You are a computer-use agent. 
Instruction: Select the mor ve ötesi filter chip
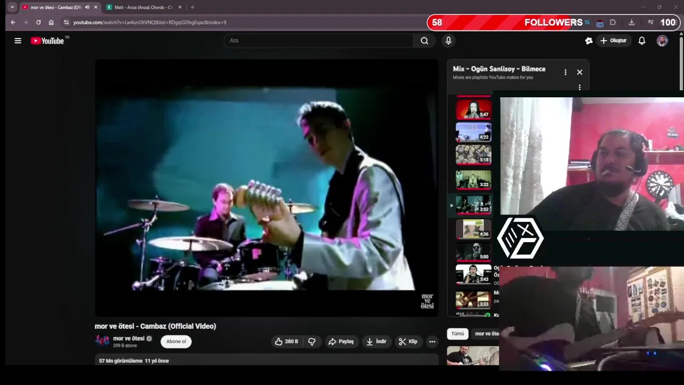[486, 334]
